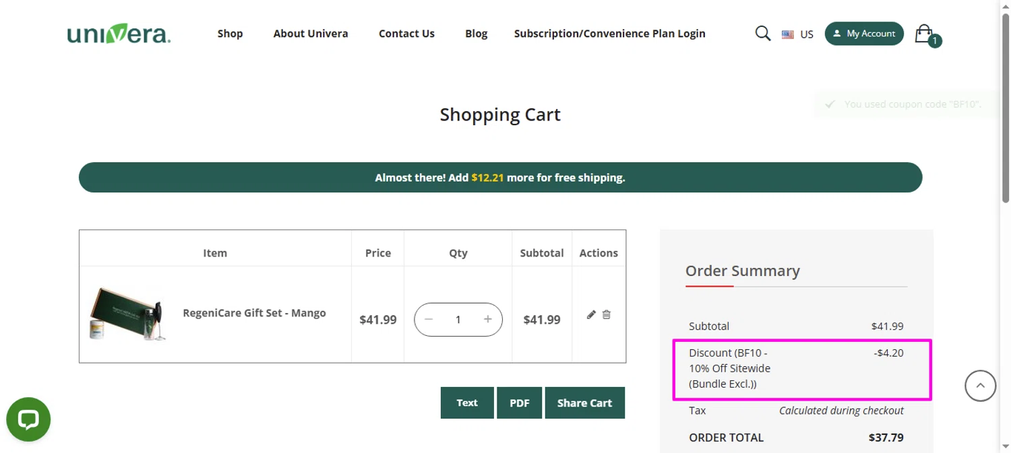Click the Share Cart button

click(584, 403)
